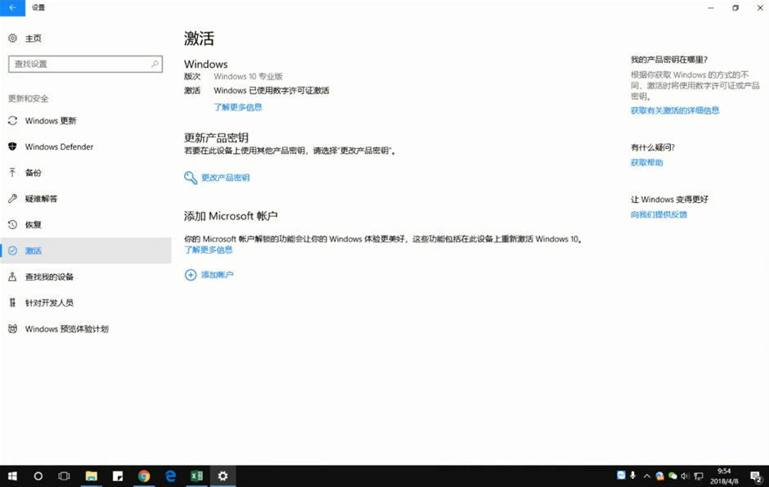Click the 激活 page heading
Image resolution: width=769 pixels, height=487 pixels.
[x=199, y=38]
